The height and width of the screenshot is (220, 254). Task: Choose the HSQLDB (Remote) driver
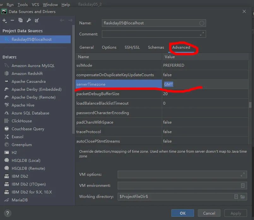[x=28, y=168]
